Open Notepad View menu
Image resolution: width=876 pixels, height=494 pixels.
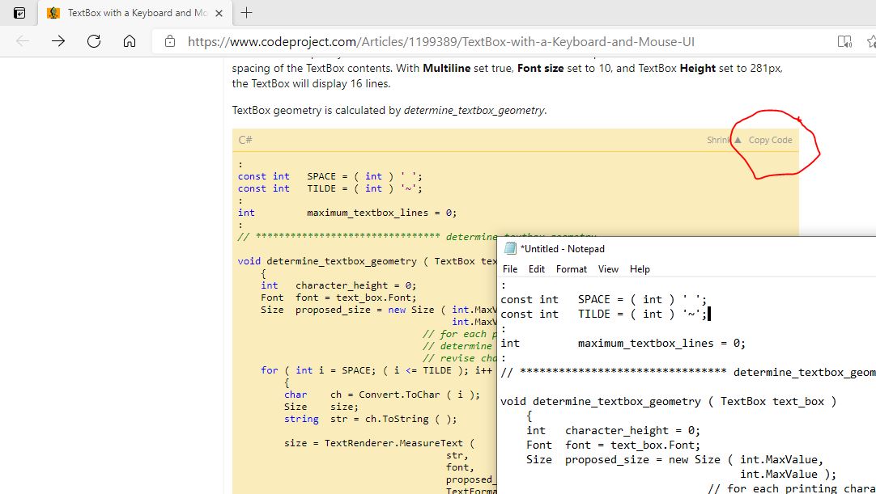click(x=608, y=269)
